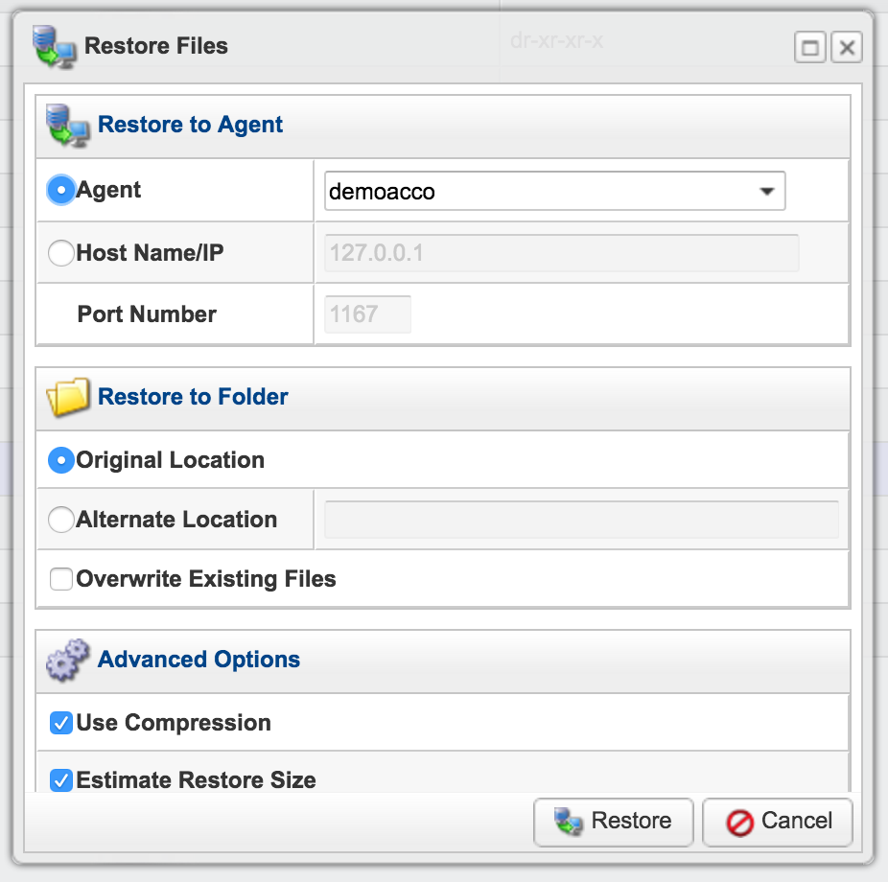
Task: Maximize the Restore Files dialog
Action: tap(810, 47)
